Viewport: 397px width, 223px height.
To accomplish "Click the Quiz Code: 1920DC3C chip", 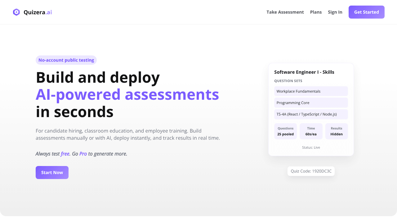I will (311, 171).
